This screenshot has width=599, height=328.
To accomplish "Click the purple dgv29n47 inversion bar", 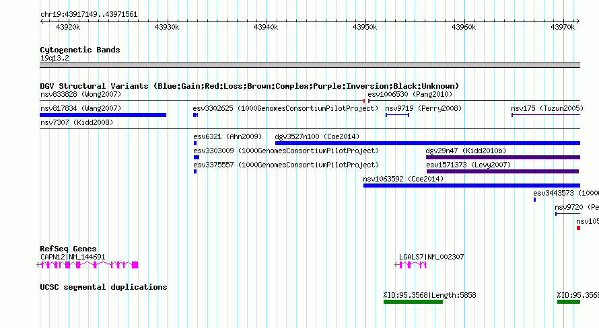I will tap(503, 157).
